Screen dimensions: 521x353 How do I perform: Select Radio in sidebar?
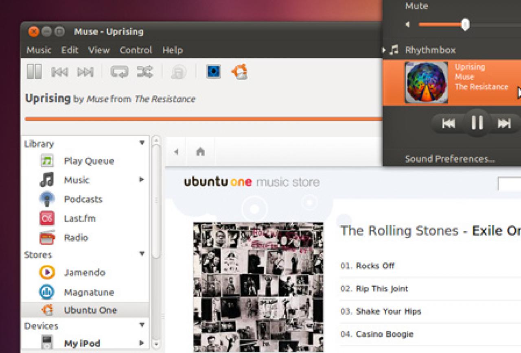coord(76,238)
